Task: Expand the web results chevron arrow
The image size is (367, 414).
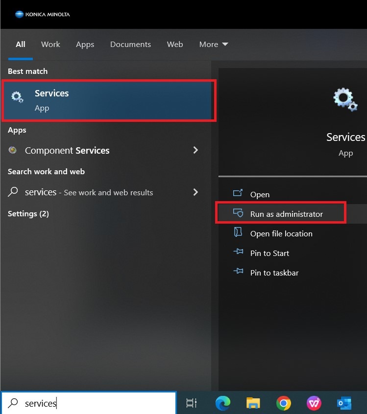Action: pyautogui.click(x=196, y=192)
